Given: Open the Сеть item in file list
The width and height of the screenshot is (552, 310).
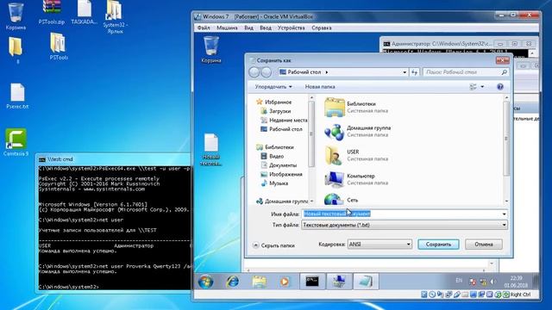Looking at the screenshot, I should [x=342, y=200].
